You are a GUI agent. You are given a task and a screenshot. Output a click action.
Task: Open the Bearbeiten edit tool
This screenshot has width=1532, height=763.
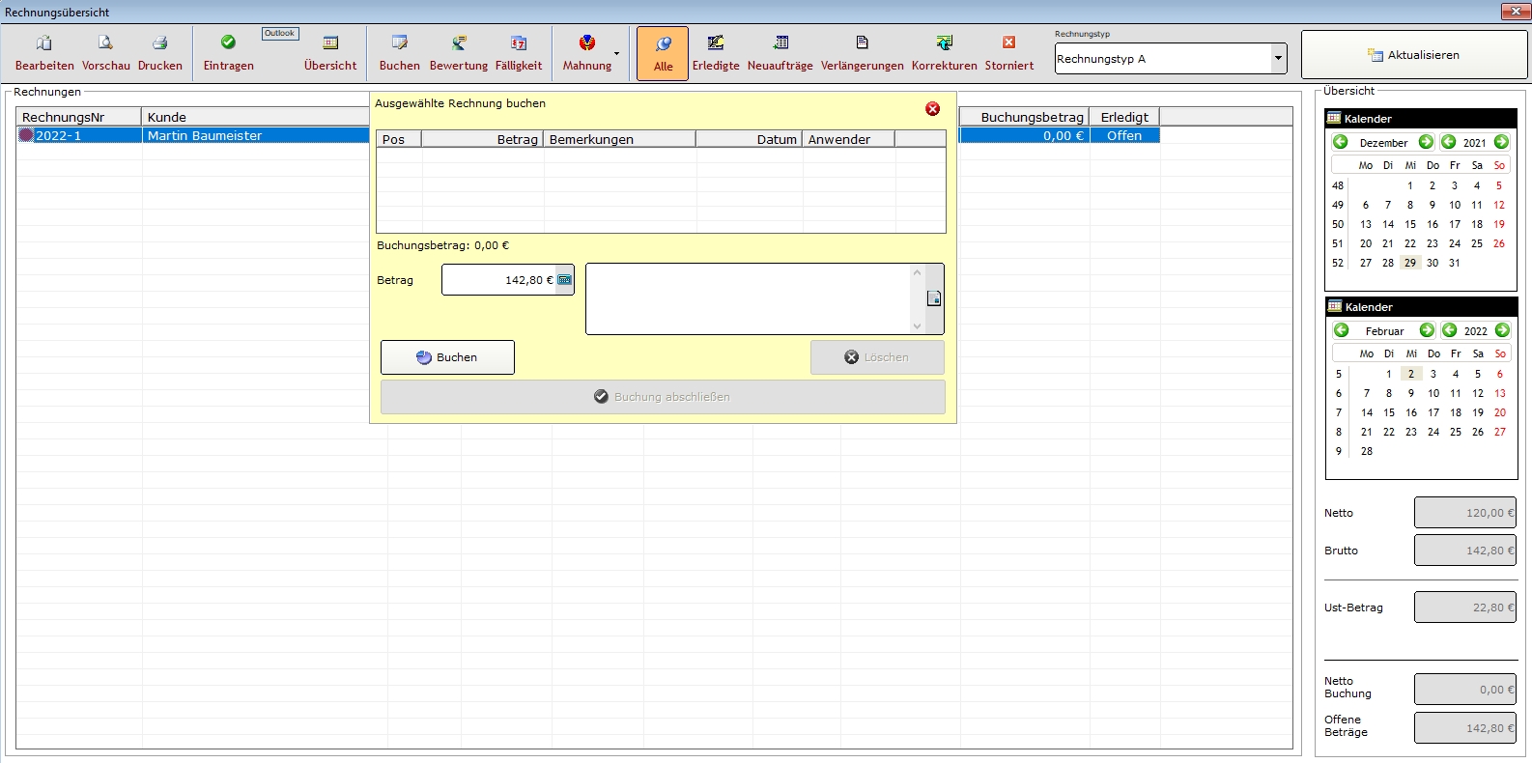44,53
